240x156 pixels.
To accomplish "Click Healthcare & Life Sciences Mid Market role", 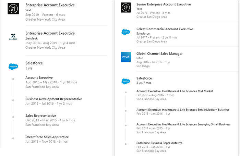I will pyautogui.click(x=175, y=91).
